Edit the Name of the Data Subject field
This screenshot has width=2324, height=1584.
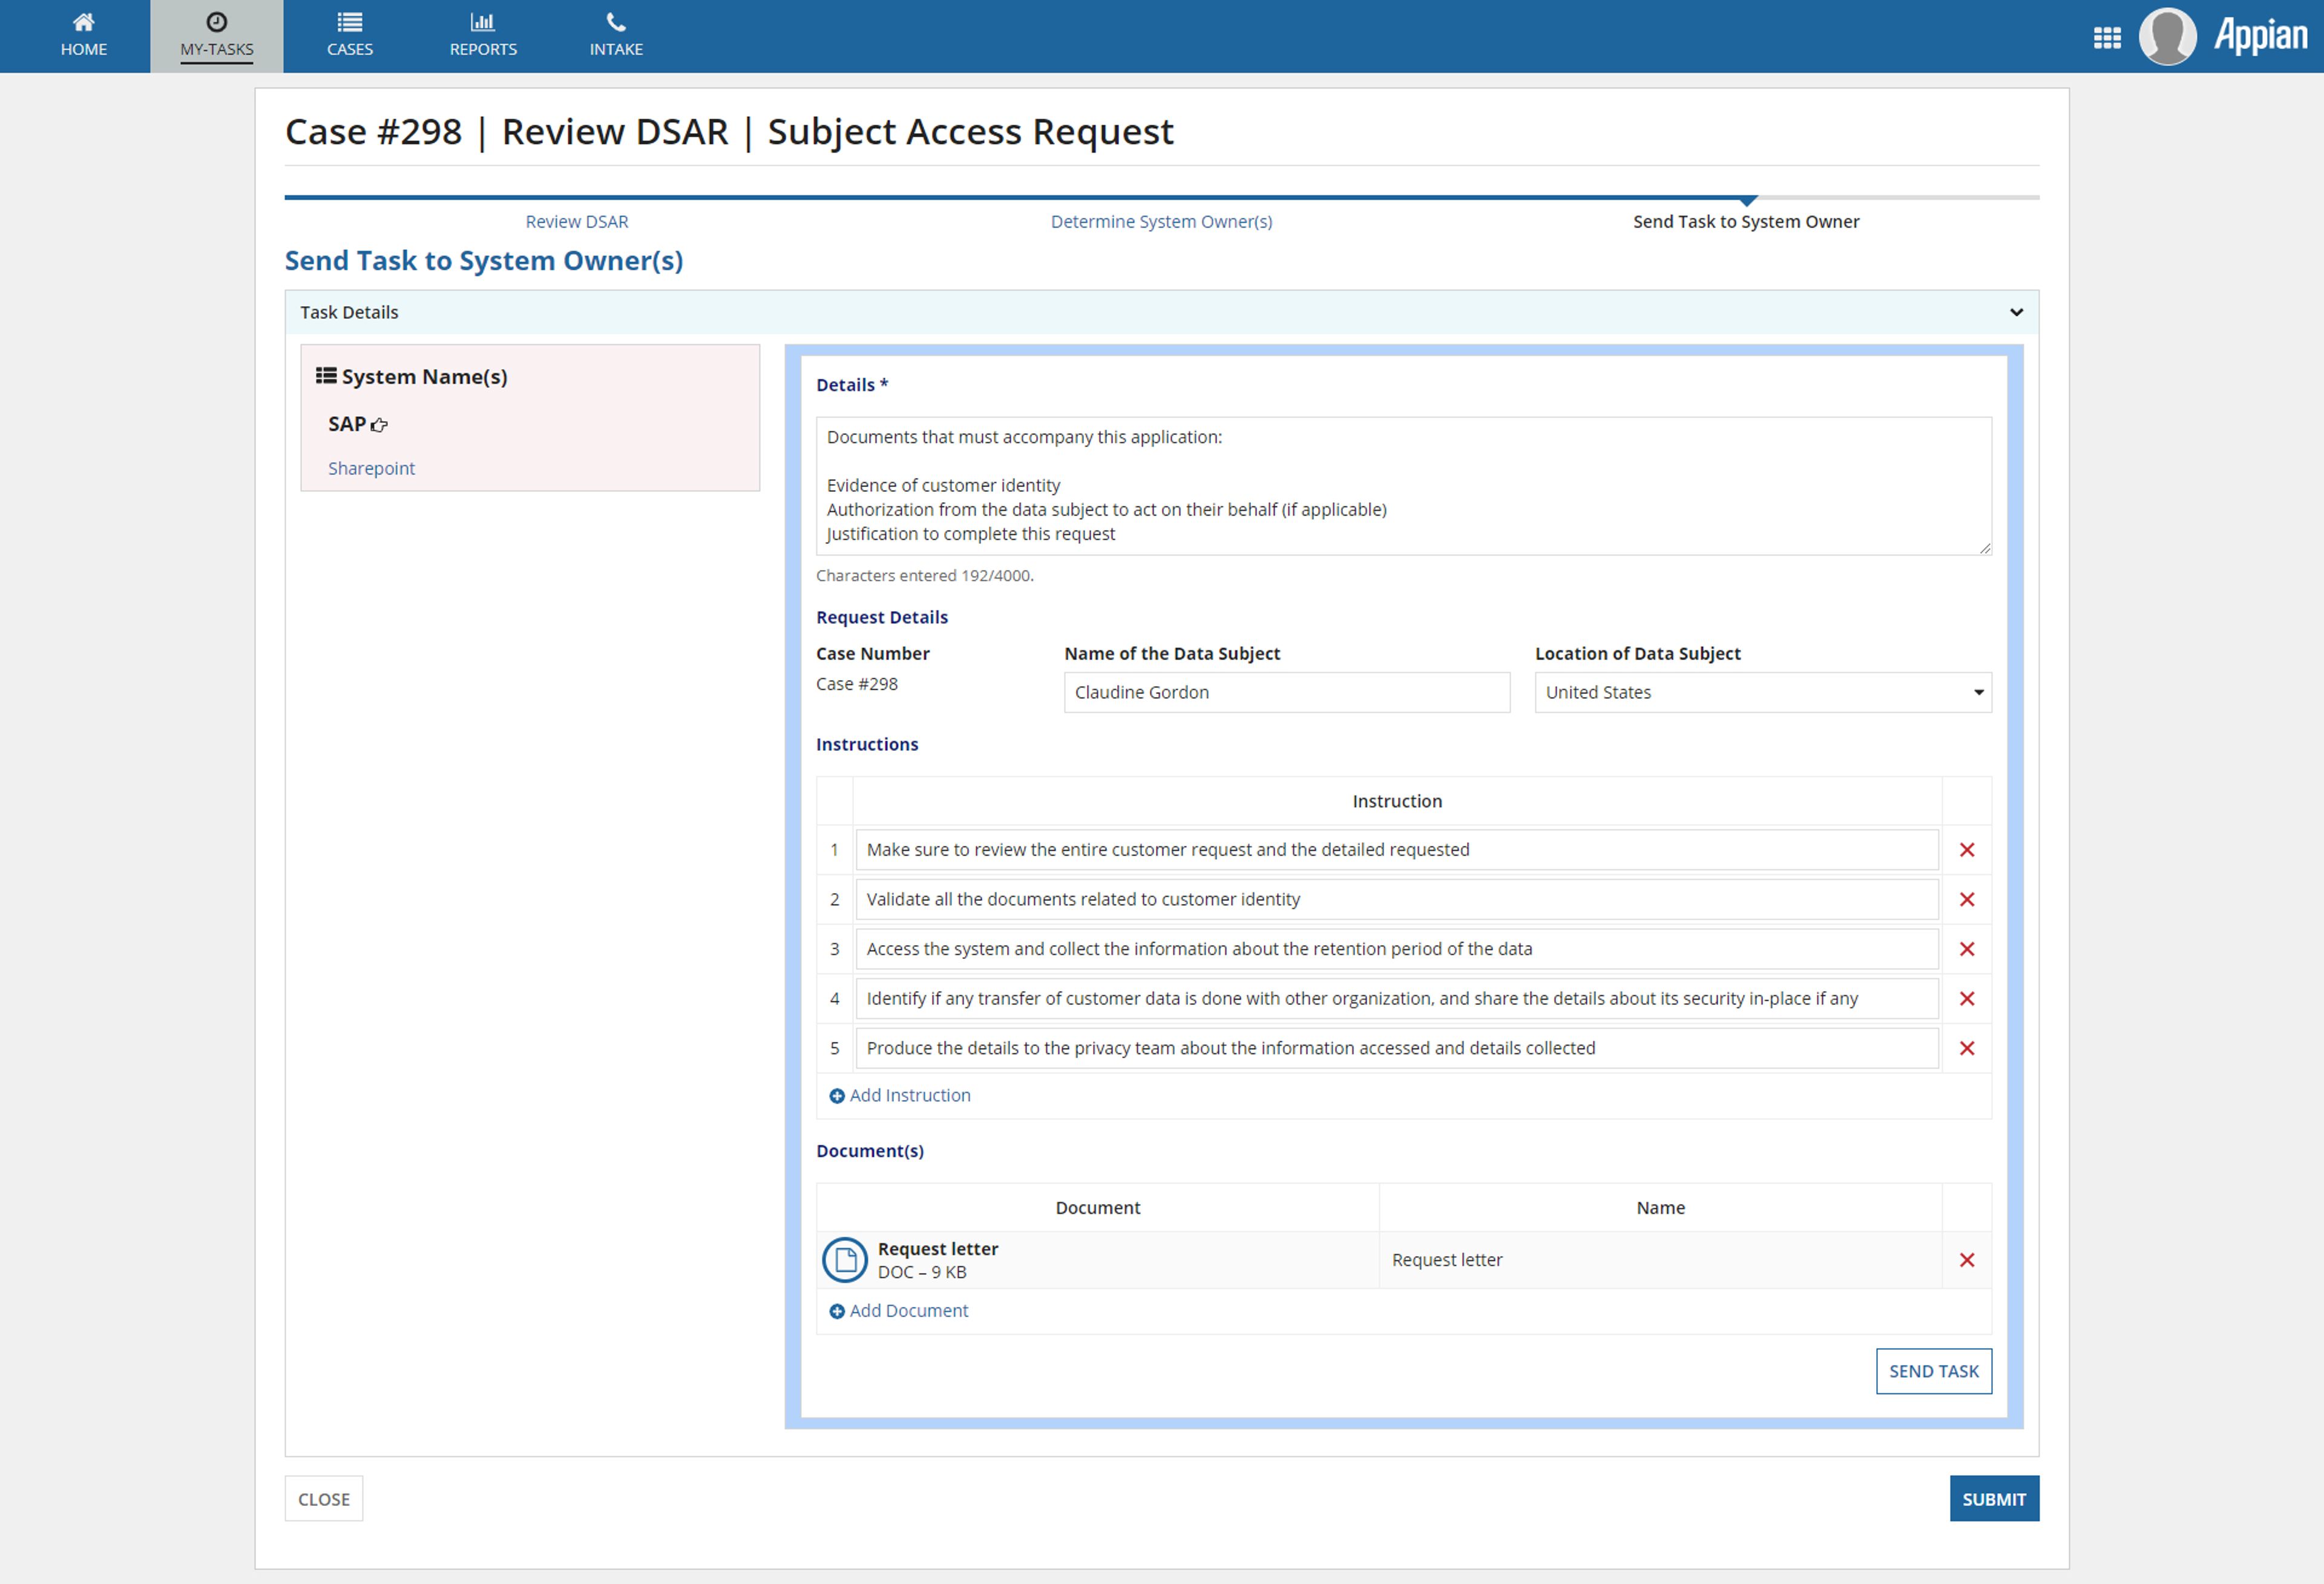(1287, 692)
